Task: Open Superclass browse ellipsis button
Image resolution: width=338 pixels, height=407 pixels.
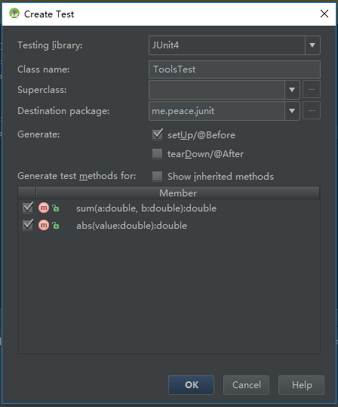Action: point(312,89)
